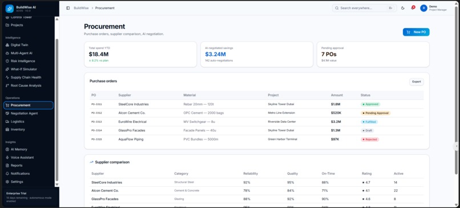This screenshot has width=460, height=208.
Task: Click Green Harbor Terminal project
Action: click(x=283, y=139)
